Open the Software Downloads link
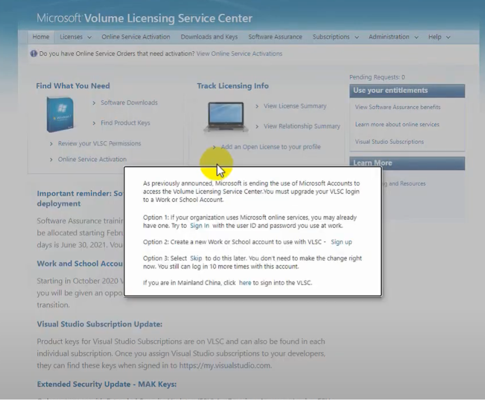485x400 pixels. pyautogui.click(x=129, y=103)
